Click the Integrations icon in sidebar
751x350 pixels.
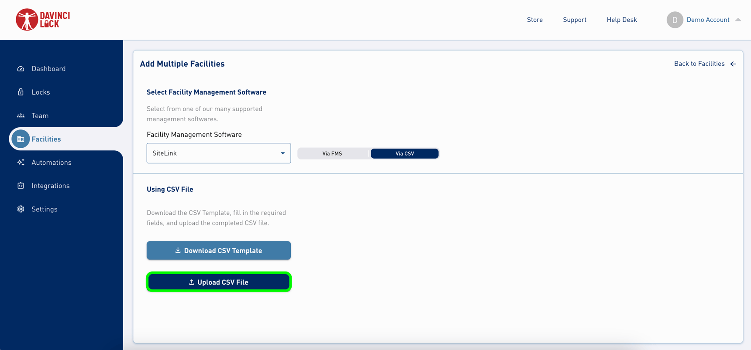pyautogui.click(x=21, y=186)
